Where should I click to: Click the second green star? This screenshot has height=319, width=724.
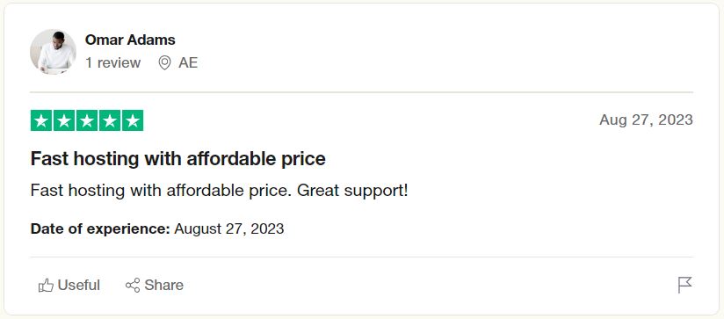pos(64,120)
